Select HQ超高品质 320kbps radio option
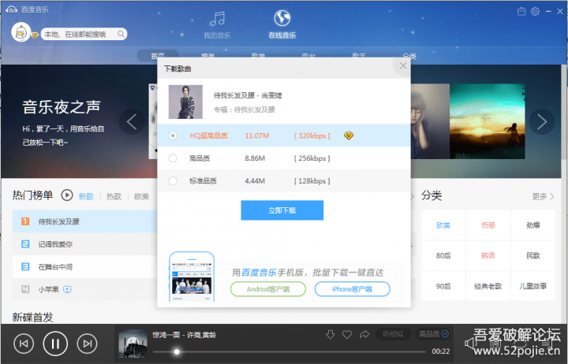Image resolution: width=568 pixels, height=364 pixels. [x=173, y=136]
